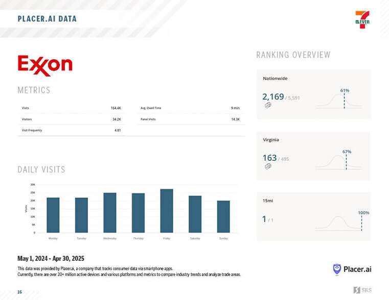The width and height of the screenshot is (389, 300).
Task: Click the 15mi ranking card title
Action: [268, 201]
